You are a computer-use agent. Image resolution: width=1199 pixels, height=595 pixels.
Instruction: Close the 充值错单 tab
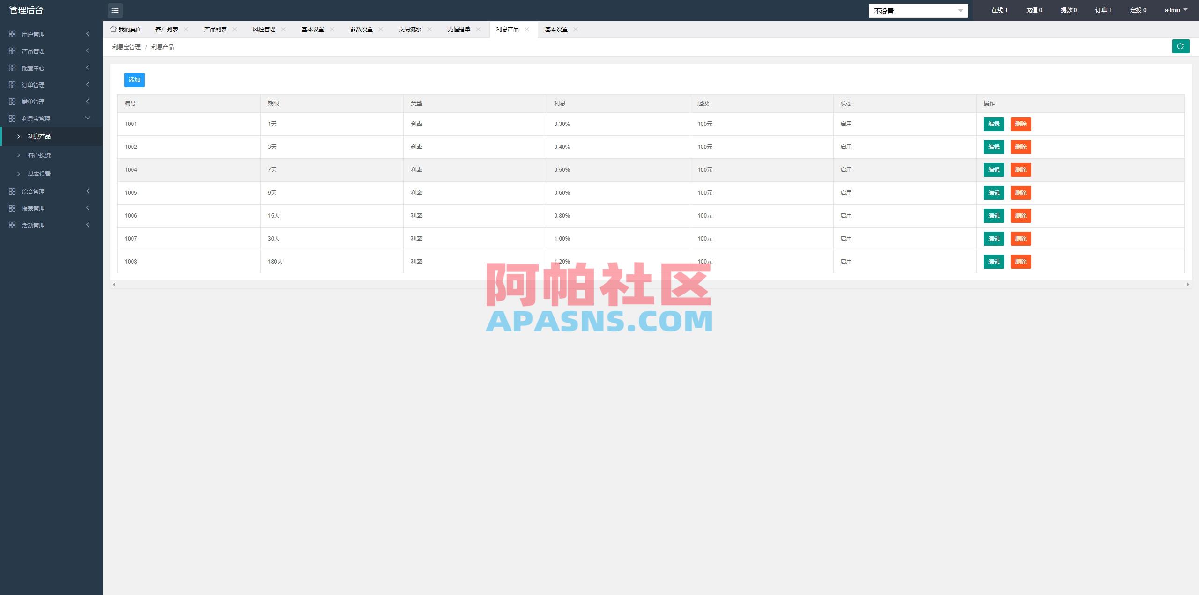478,29
